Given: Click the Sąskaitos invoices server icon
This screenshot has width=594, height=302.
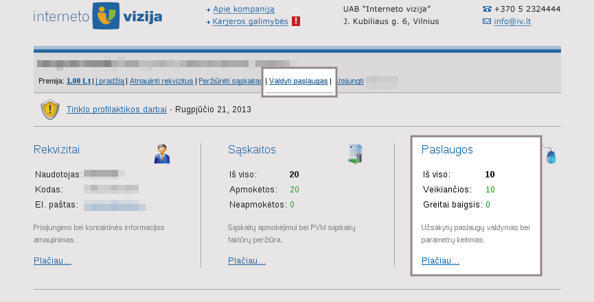Looking at the screenshot, I should 355,154.
